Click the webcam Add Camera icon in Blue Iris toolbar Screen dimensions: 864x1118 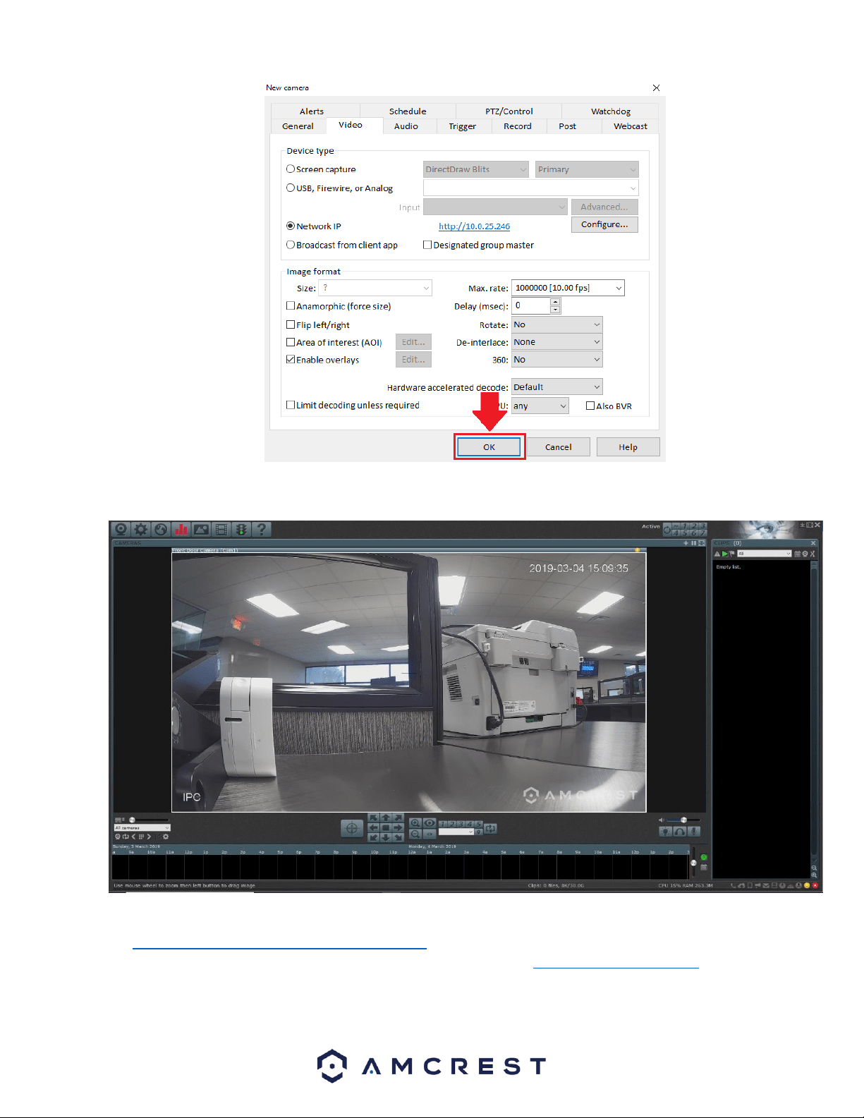click(x=121, y=529)
